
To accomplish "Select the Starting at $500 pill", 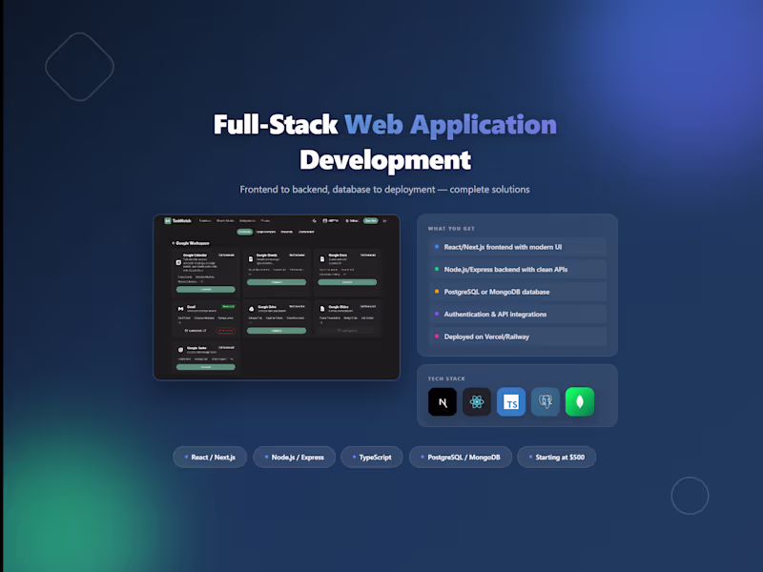I will [x=557, y=457].
